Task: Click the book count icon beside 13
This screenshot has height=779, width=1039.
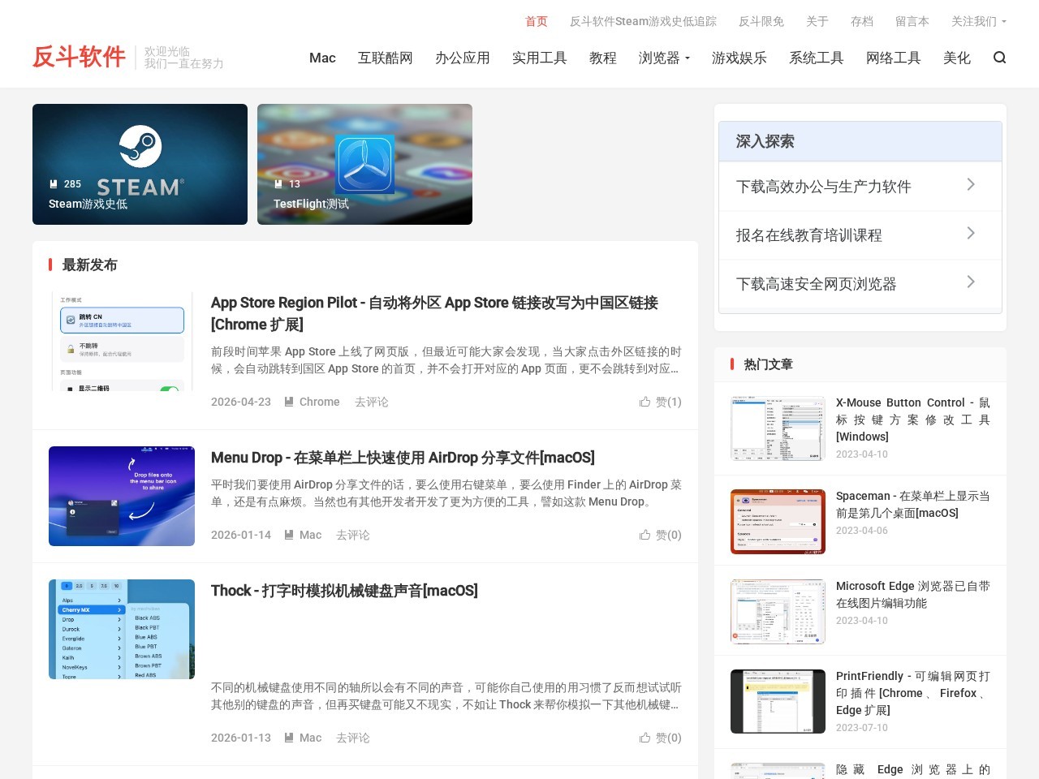Action: 278,184
